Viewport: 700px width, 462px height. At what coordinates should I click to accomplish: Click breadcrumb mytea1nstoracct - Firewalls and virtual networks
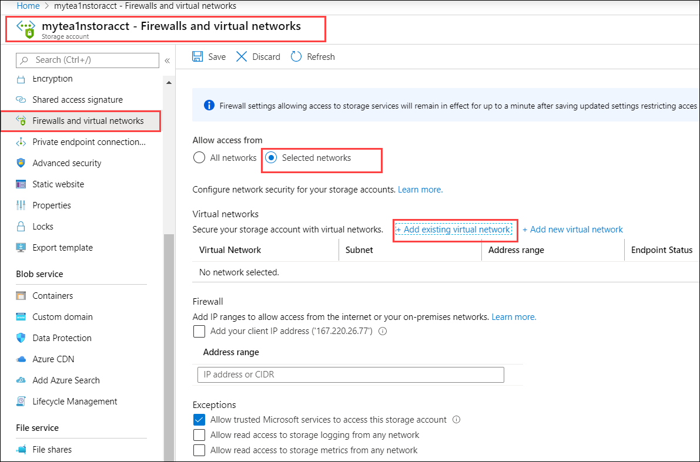(145, 6)
